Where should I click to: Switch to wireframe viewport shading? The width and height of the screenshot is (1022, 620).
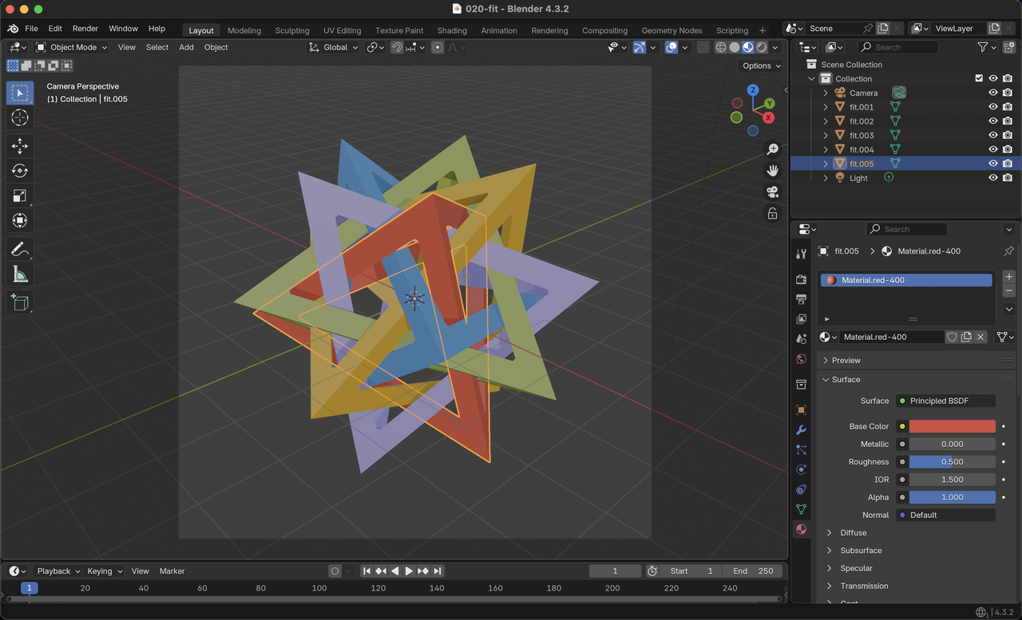pyautogui.click(x=721, y=47)
